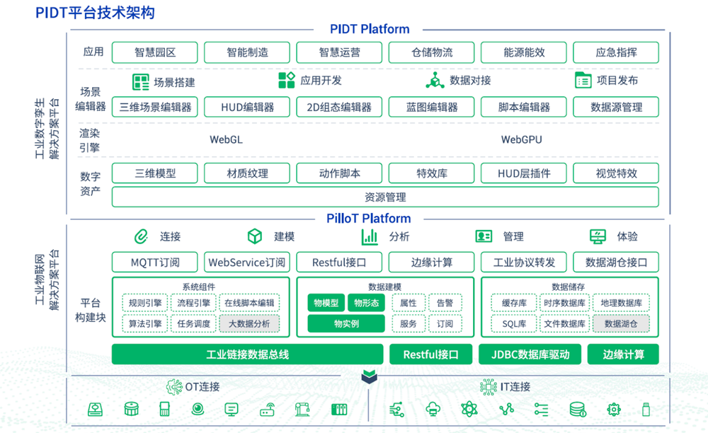Image resolution: width=708 pixels, height=433 pixels.
Task: Click the 体验 monitor icon
Action: [598, 236]
